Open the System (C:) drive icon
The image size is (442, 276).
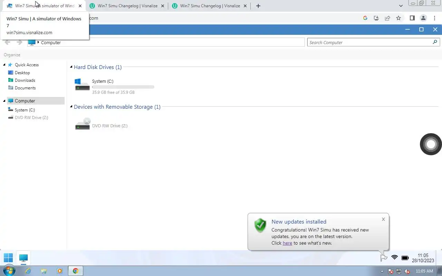82,85
